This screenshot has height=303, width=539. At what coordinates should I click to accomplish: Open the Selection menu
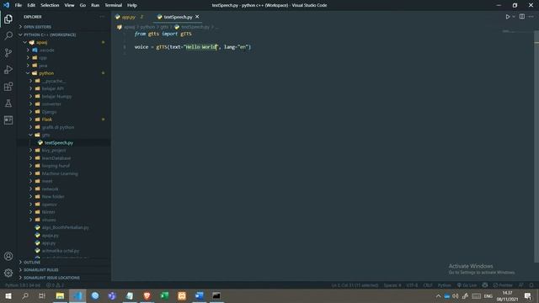point(50,5)
